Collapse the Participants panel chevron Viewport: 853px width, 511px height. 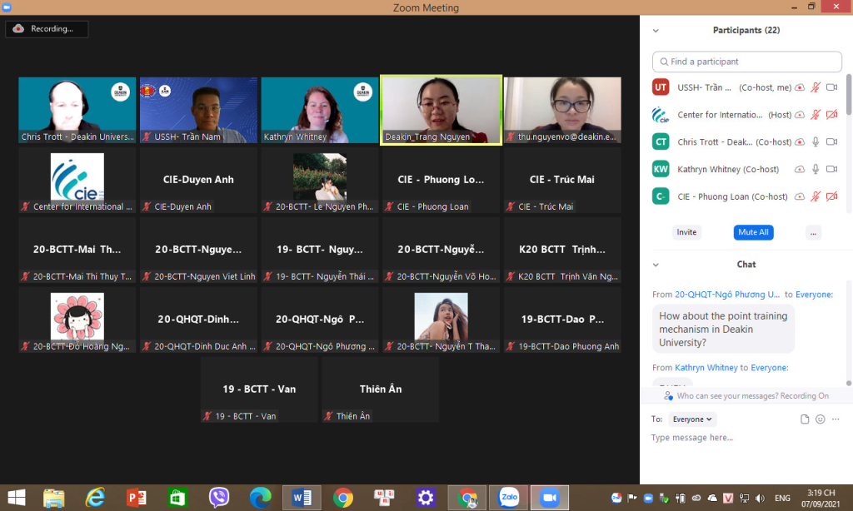click(656, 31)
